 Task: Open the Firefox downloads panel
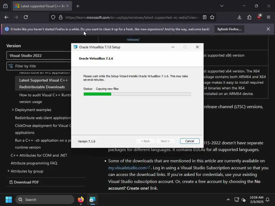[x=239, y=17]
